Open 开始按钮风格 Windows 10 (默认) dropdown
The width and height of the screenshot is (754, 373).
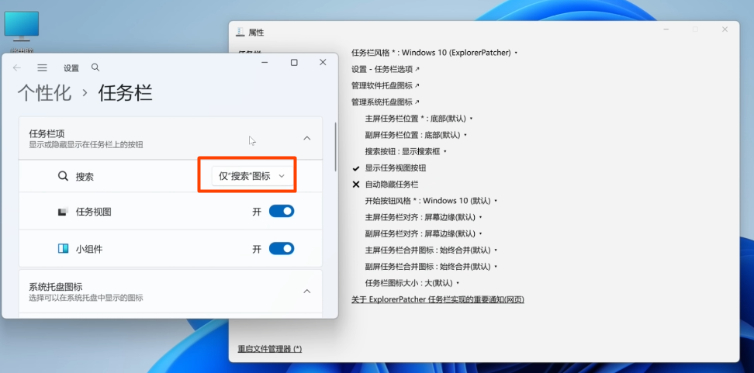431,201
